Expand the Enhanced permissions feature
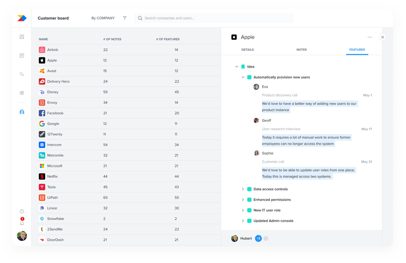Screen dimensions: 406x263 (x=243, y=200)
